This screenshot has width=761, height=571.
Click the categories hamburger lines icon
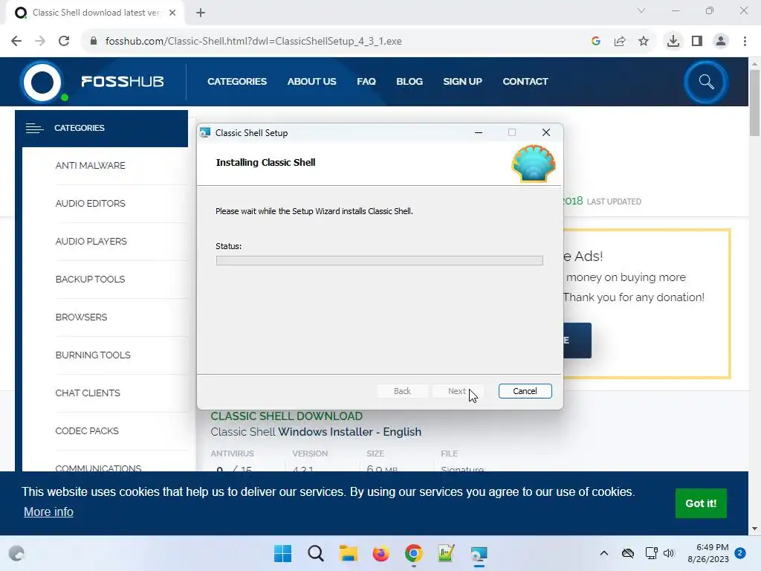click(34, 128)
